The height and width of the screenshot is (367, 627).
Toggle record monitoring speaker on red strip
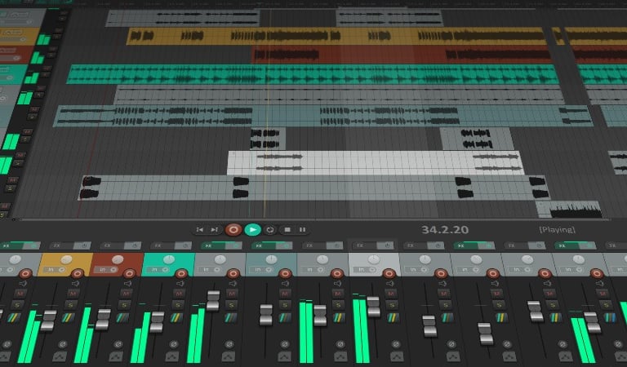tap(127, 284)
